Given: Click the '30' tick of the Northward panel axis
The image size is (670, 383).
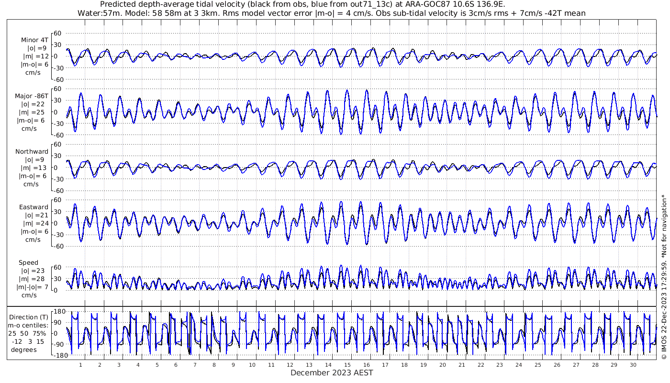Looking at the screenshot, I should click(x=58, y=156).
